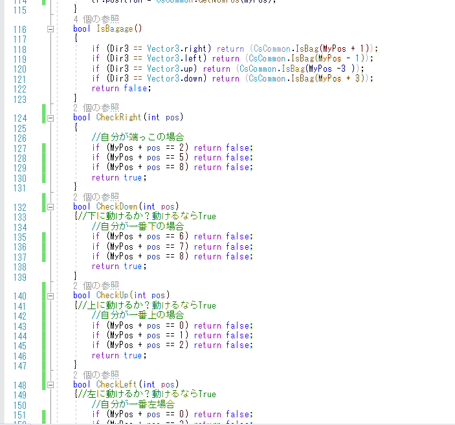Click comment //左に動けるか？動けるならTrue
Viewport: 455px width, 425px height.
point(147,394)
